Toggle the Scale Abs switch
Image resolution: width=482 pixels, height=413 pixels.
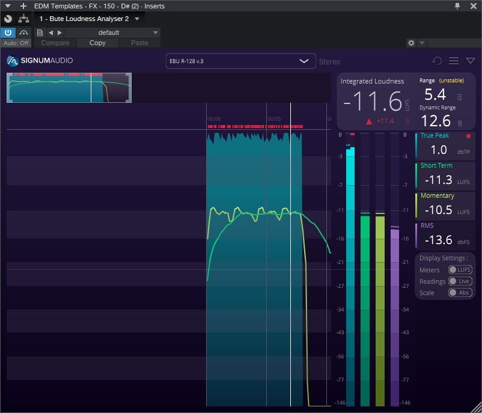coord(460,292)
